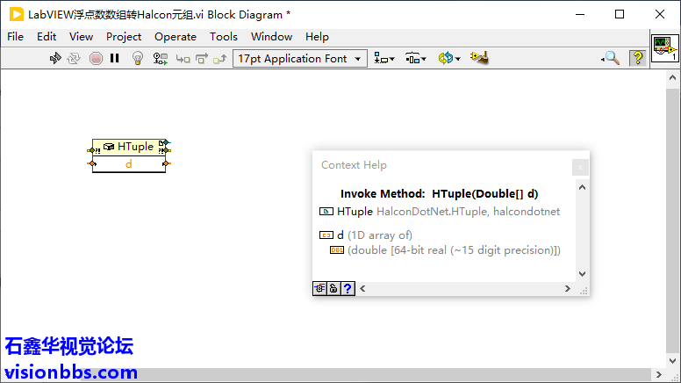The width and height of the screenshot is (681, 383).
Task: Open the Operate menu
Action: (x=175, y=36)
